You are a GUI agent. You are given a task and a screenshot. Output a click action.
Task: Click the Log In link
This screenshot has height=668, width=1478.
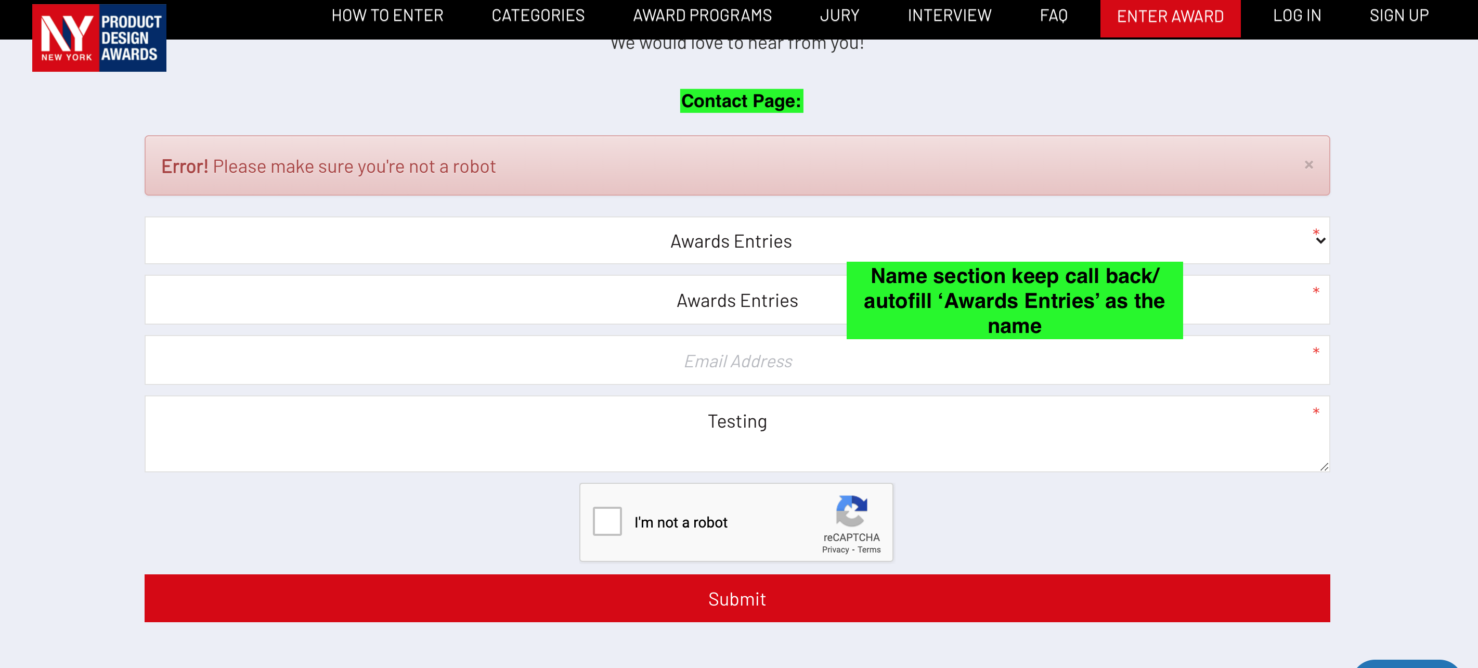click(x=1297, y=16)
